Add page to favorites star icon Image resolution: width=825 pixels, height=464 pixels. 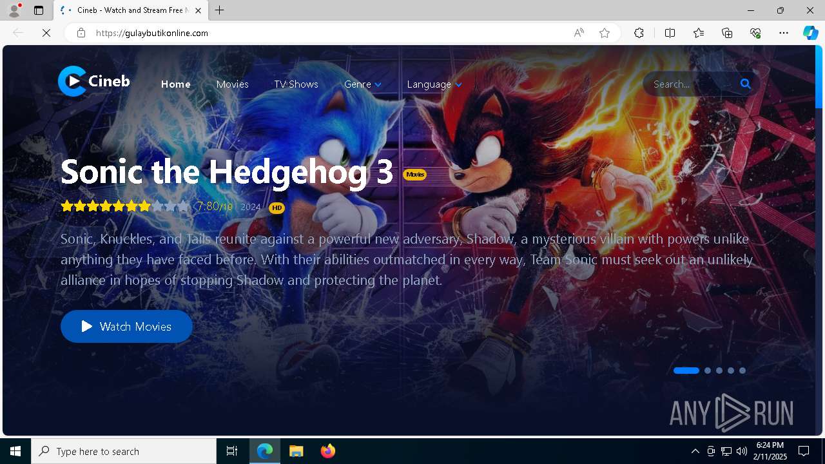pos(605,33)
